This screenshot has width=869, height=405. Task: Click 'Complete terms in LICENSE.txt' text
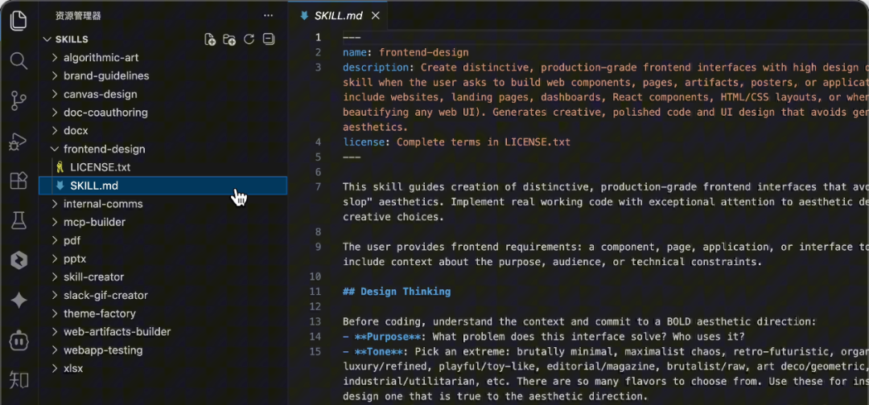click(x=484, y=142)
